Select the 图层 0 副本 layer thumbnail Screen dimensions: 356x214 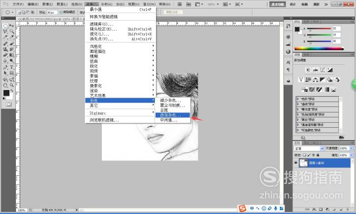click(x=303, y=163)
